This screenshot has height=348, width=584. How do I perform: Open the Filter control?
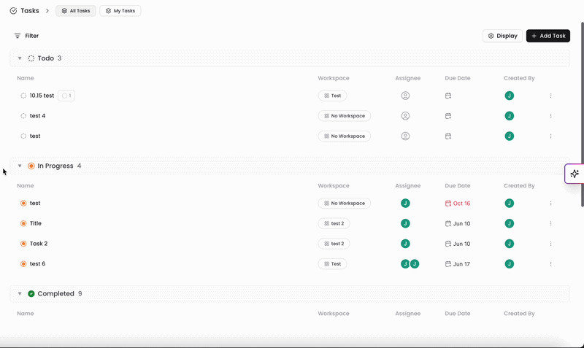pos(26,36)
